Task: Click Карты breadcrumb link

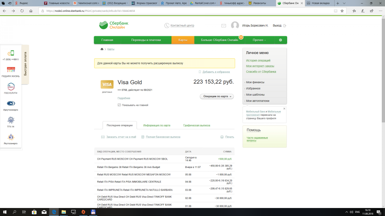Action: 111,49
